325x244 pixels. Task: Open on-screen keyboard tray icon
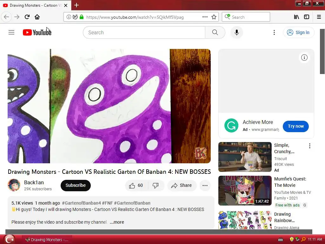(280, 240)
